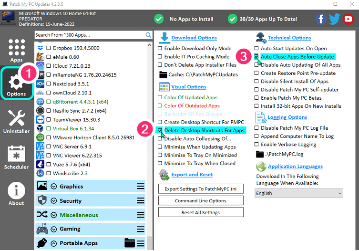Open Security group hamburger menu
The height and width of the screenshot is (251, 359).
[x=141, y=201]
